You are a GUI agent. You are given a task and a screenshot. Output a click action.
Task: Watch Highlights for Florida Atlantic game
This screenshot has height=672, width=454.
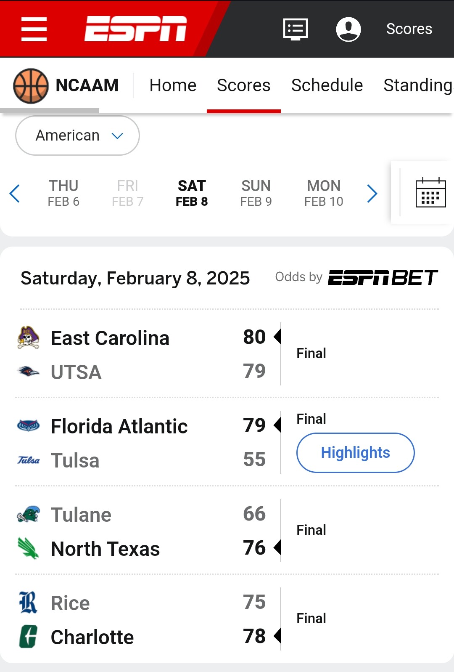356,453
